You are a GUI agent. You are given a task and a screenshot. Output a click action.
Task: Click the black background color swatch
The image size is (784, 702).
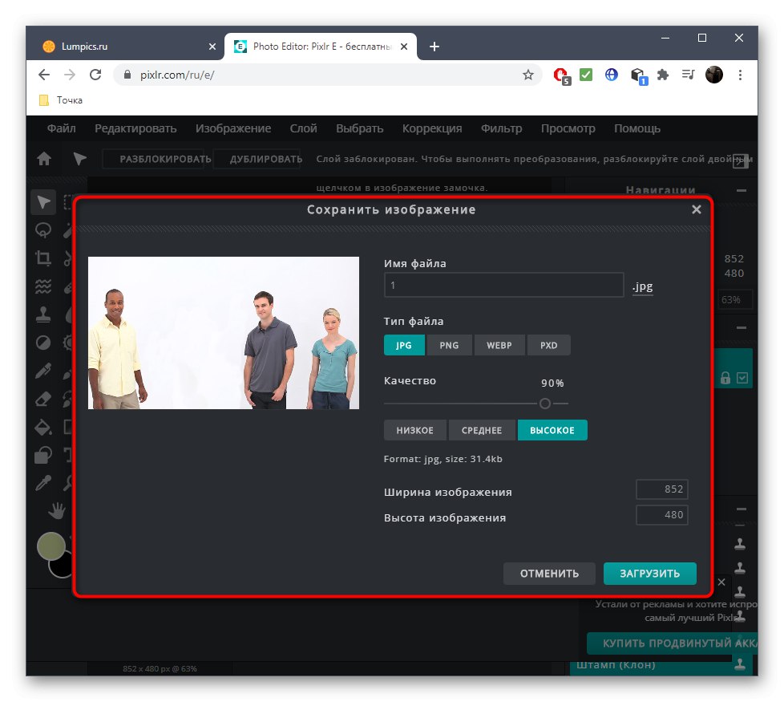(61, 567)
